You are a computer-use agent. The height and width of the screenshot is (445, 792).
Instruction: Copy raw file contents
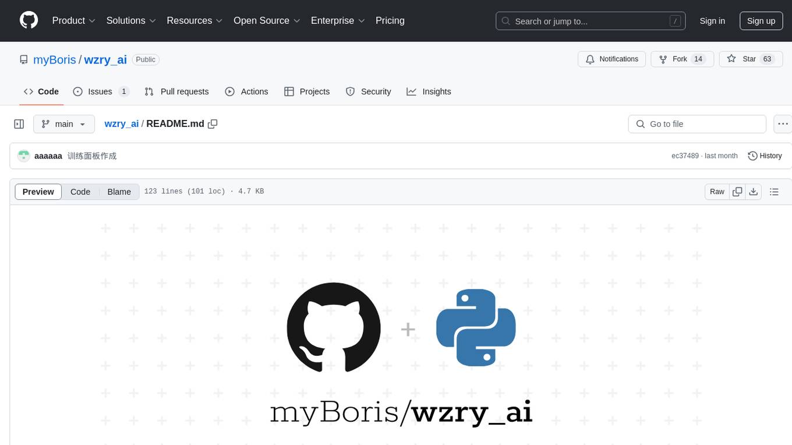tap(737, 192)
